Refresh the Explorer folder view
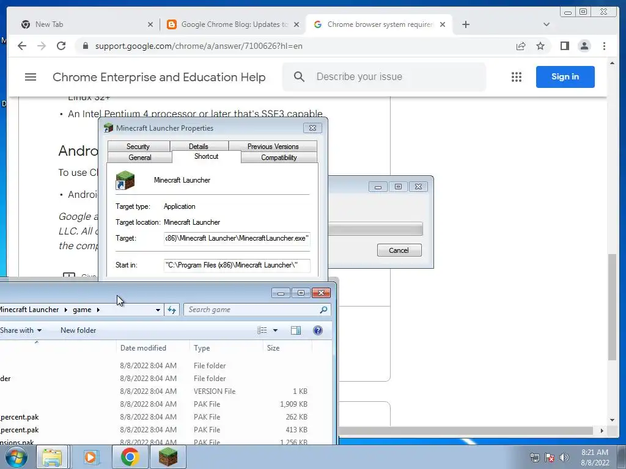 [172, 310]
